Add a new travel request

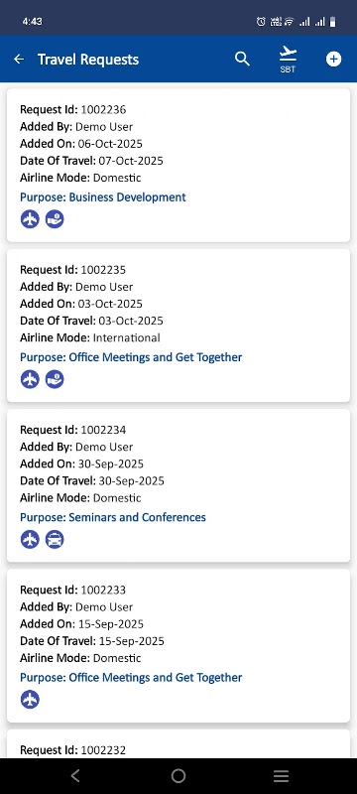click(x=333, y=60)
